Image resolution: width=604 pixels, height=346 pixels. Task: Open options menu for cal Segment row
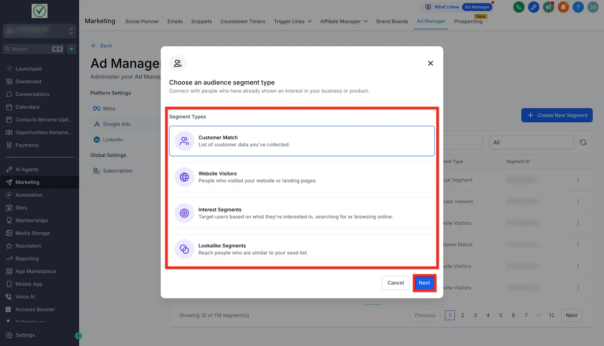pyautogui.click(x=578, y=180)
